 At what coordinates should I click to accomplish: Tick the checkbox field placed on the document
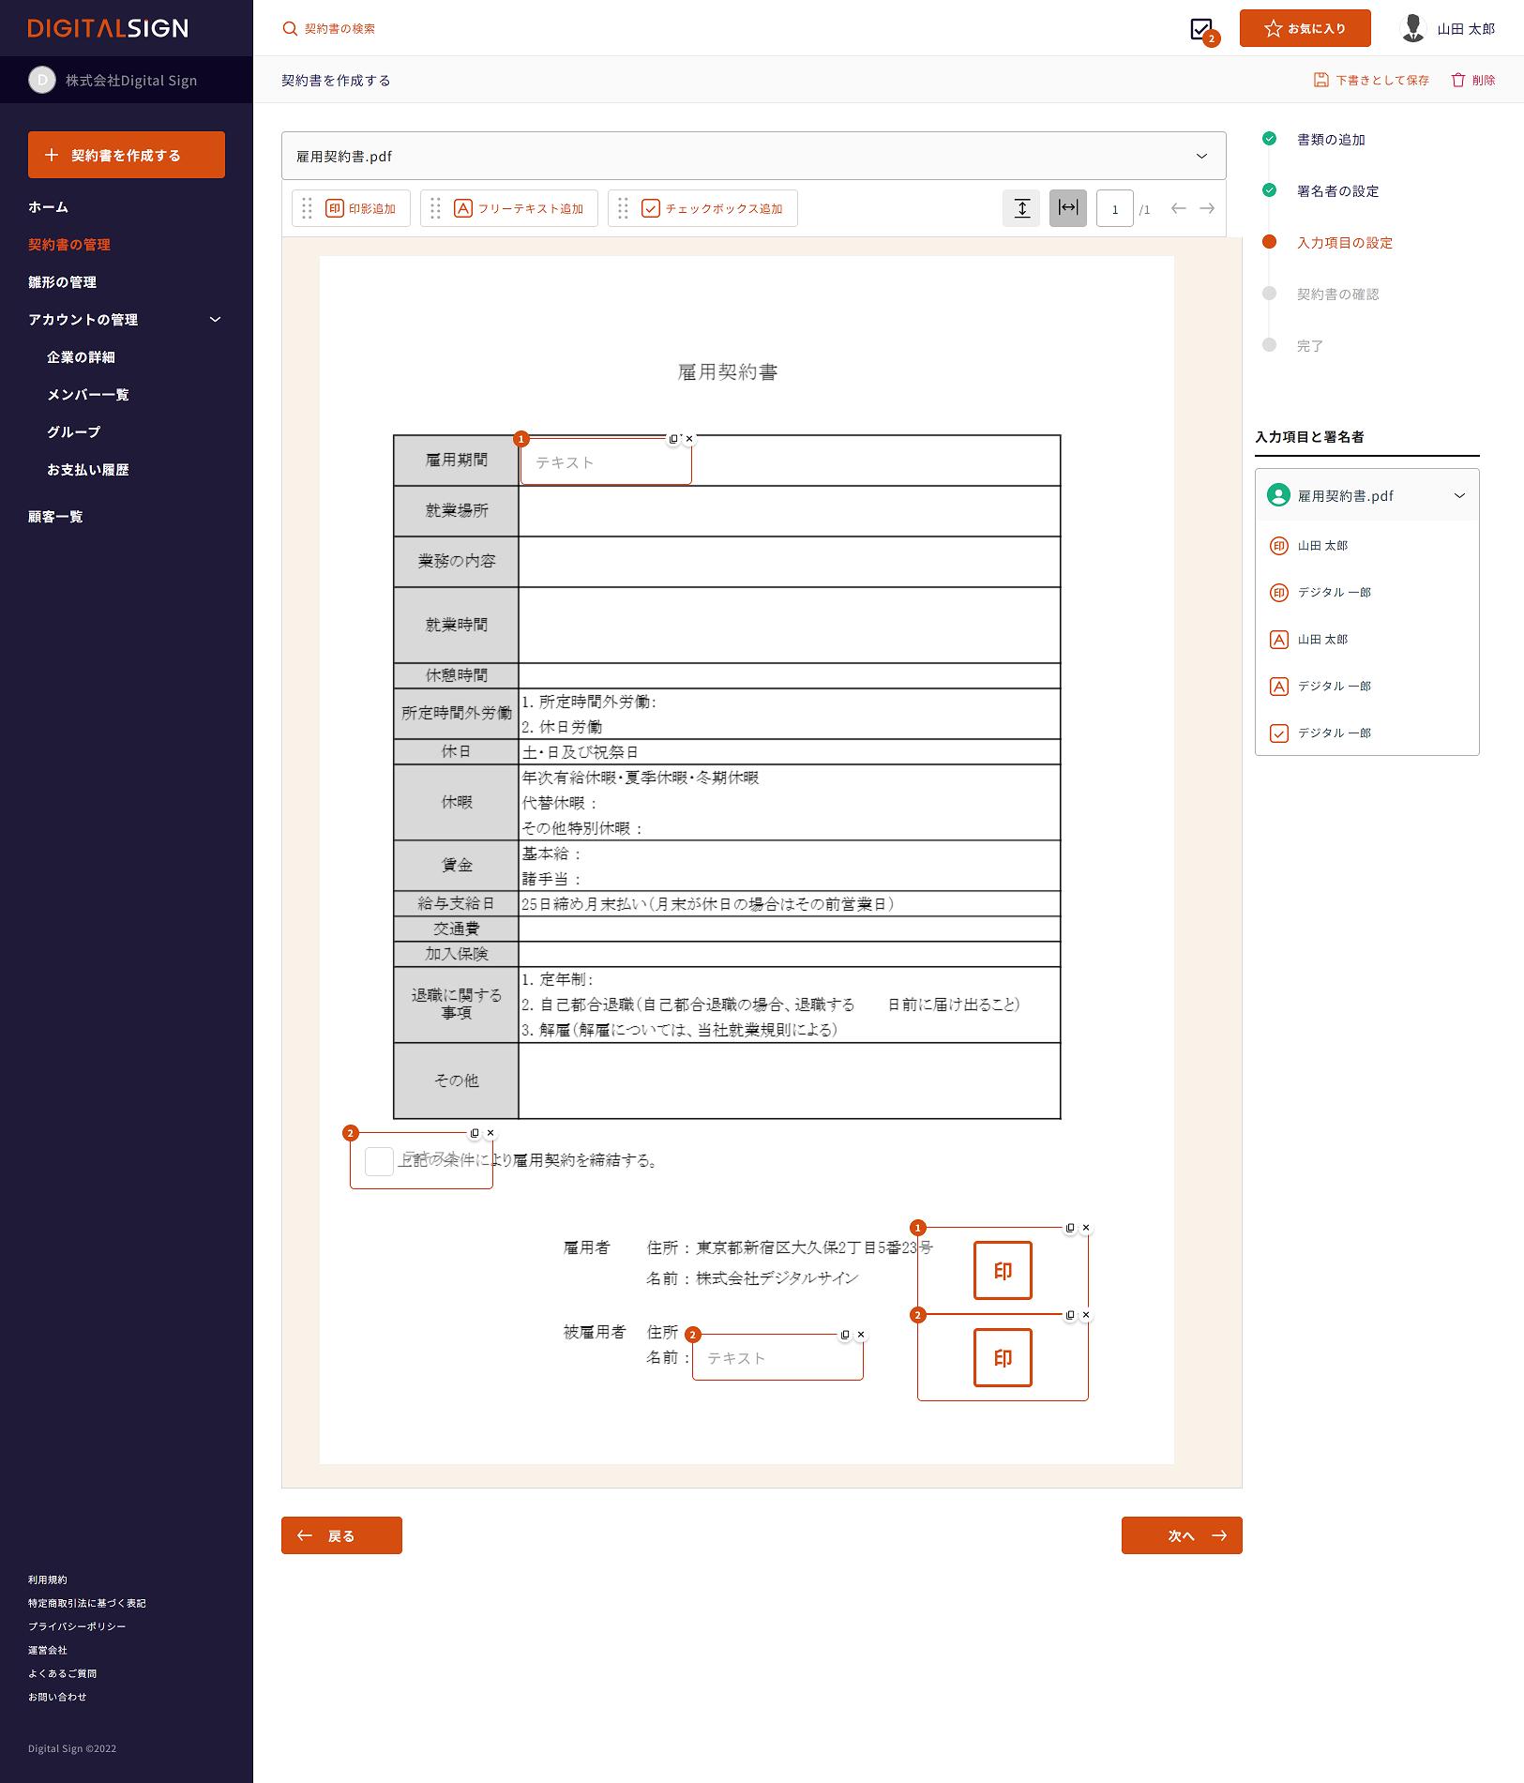point(379,1161)
